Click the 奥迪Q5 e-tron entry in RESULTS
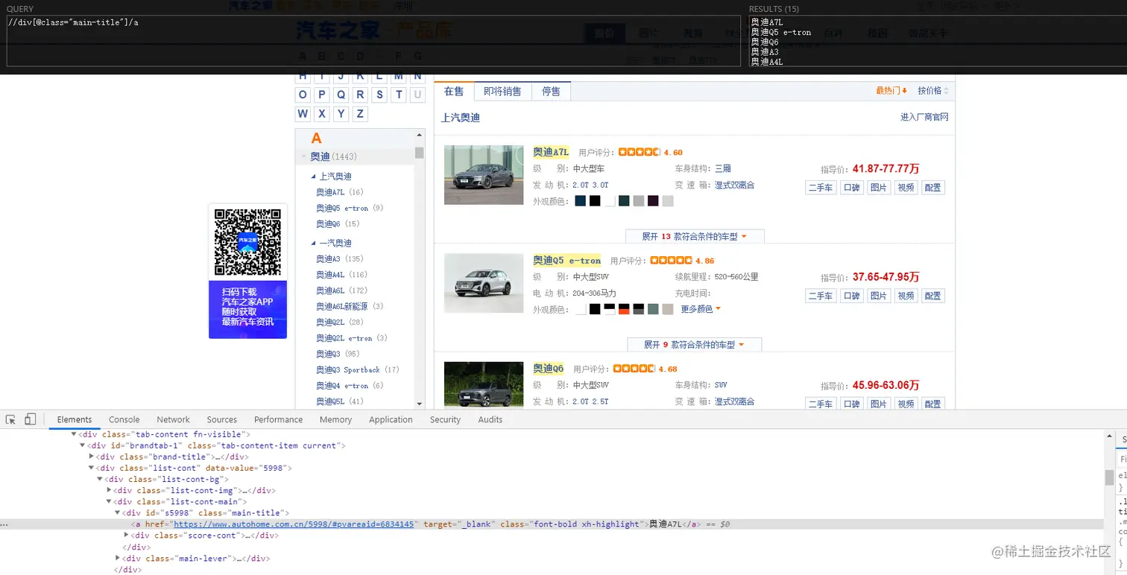The image size is (1127, 575). click(781, 32)
